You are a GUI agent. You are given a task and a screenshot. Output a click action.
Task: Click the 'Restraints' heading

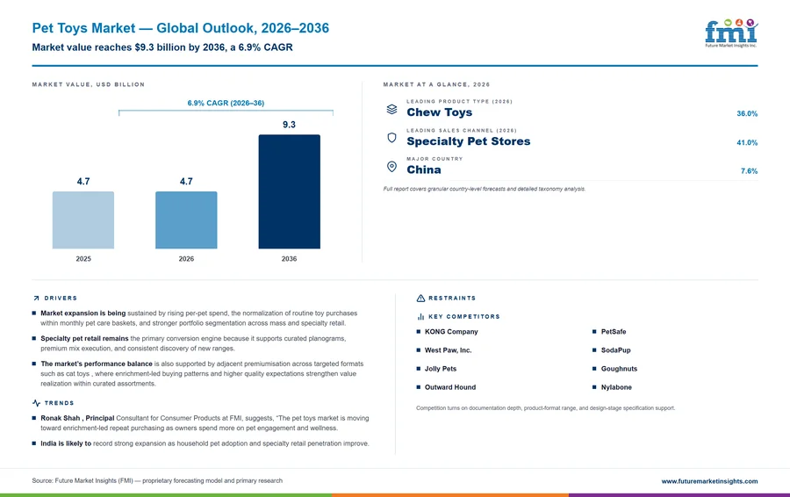tap(452, 299)
